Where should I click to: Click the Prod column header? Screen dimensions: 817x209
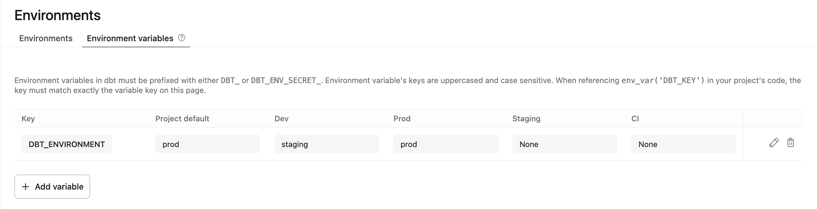pyautogui.click(x=402, y=119)
